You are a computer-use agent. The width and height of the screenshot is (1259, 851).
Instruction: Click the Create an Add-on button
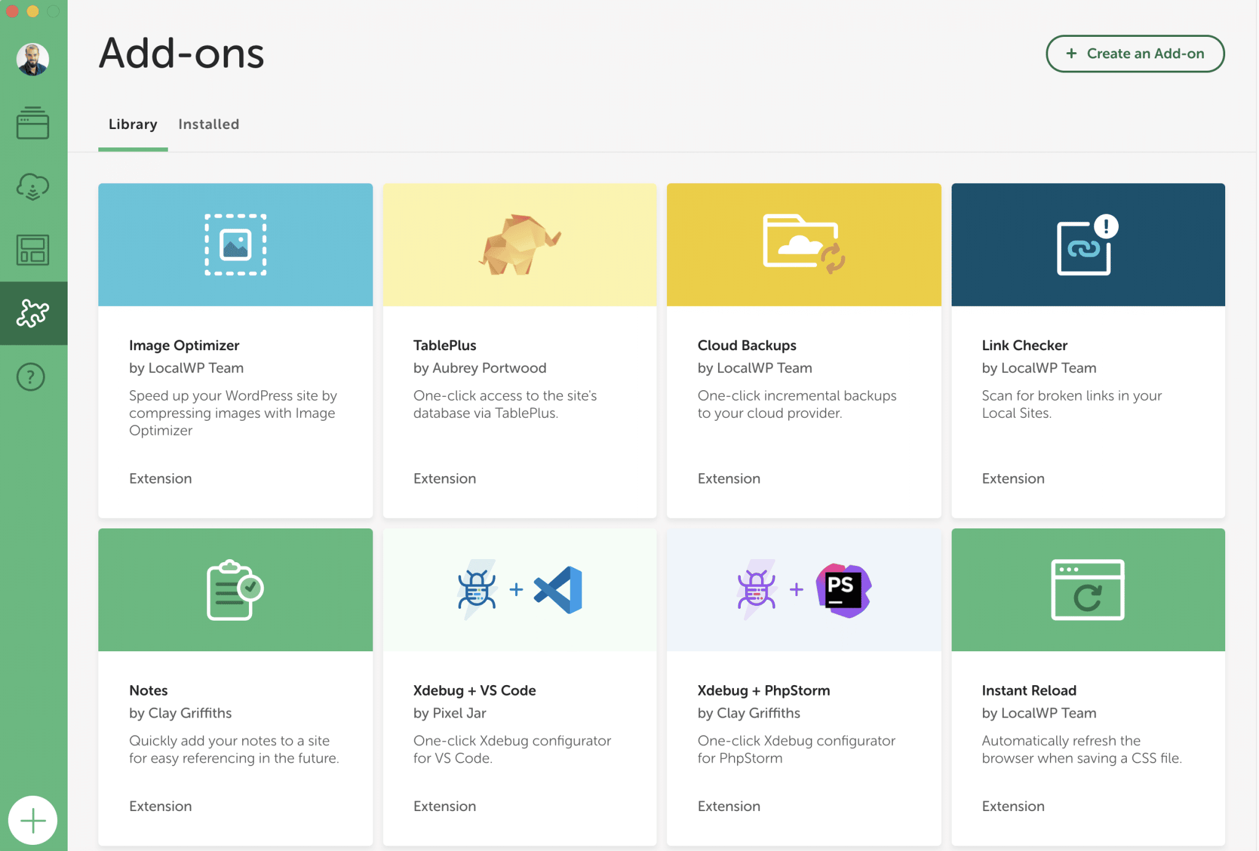click(1135, 53)
